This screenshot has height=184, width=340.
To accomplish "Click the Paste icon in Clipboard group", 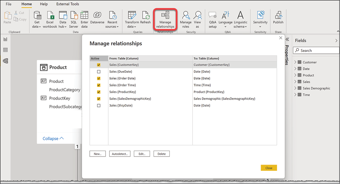I will point(8,15).
